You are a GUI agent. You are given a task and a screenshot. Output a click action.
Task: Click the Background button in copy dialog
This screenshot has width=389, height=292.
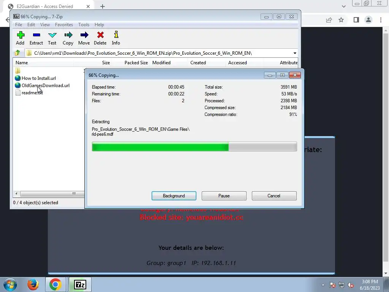coord(174,196)
